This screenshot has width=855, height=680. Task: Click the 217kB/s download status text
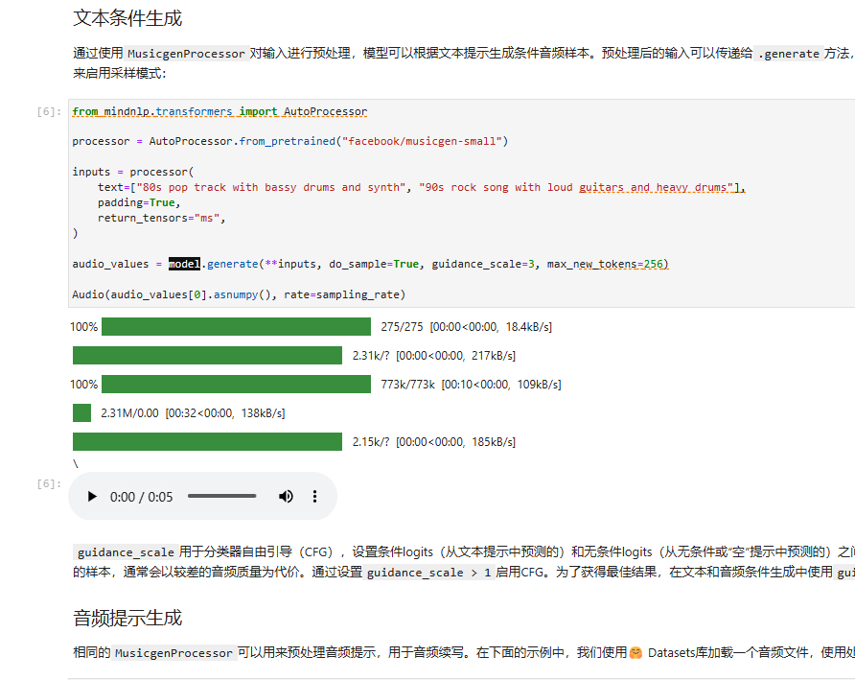tap(494, 356)
